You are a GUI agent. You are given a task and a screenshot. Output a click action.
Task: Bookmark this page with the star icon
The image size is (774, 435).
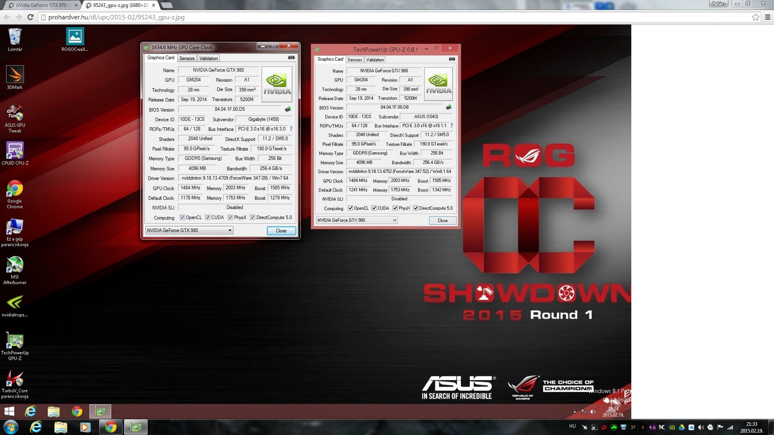(x=756, y=17)
